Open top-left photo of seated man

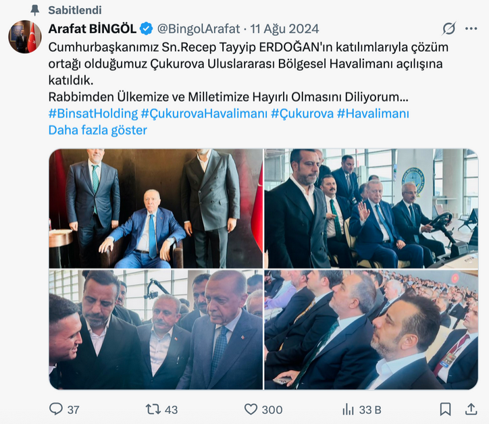tap(156, 208)
